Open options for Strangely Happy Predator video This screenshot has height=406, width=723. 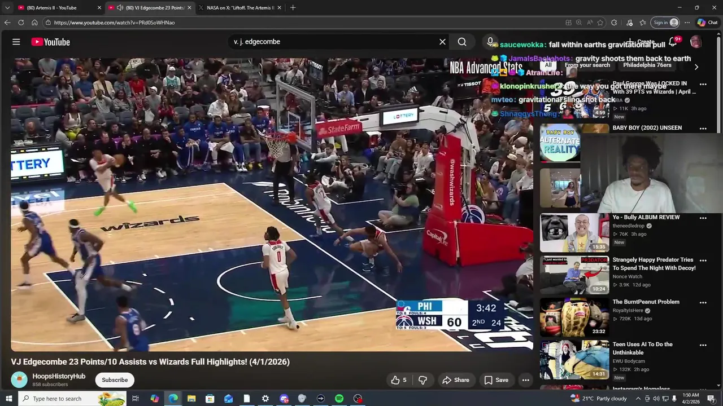(703, 261)
